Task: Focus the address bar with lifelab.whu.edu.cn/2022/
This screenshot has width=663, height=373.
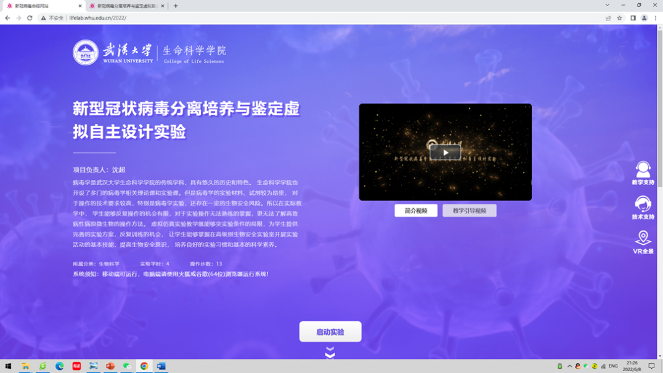Action: [322, 18]
